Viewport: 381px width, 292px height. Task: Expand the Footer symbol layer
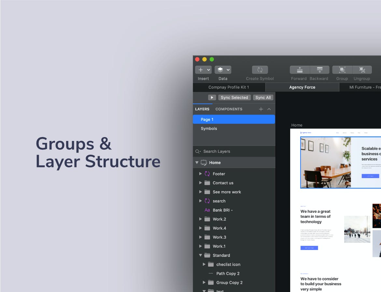tap(201, 174)
